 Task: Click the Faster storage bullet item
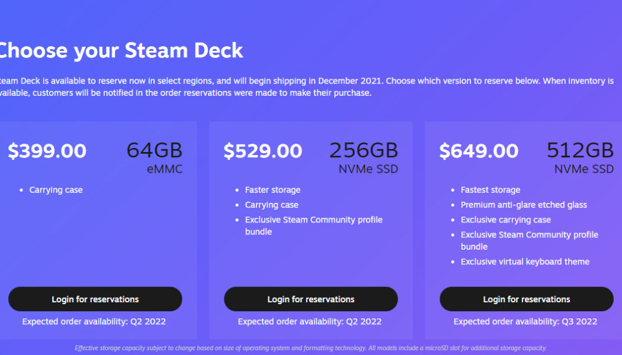272,190
